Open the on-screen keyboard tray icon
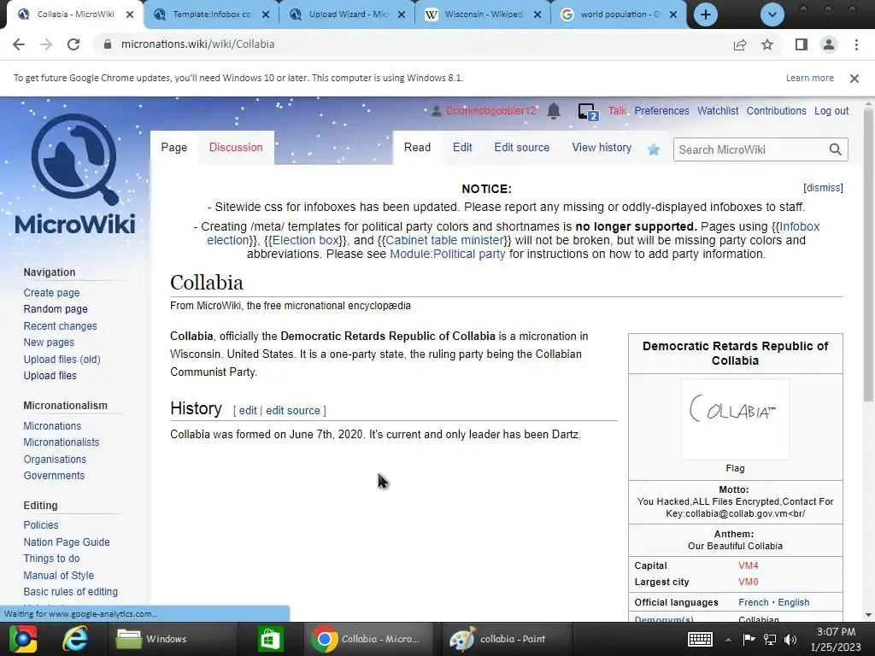875x656 pixels. [700, 639]
